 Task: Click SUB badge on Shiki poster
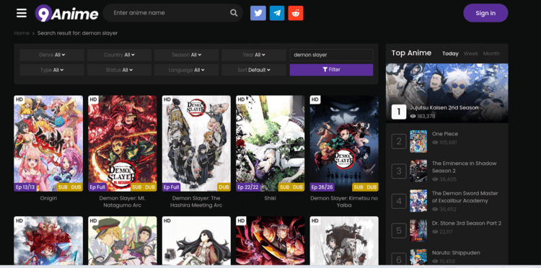point(285,187)
